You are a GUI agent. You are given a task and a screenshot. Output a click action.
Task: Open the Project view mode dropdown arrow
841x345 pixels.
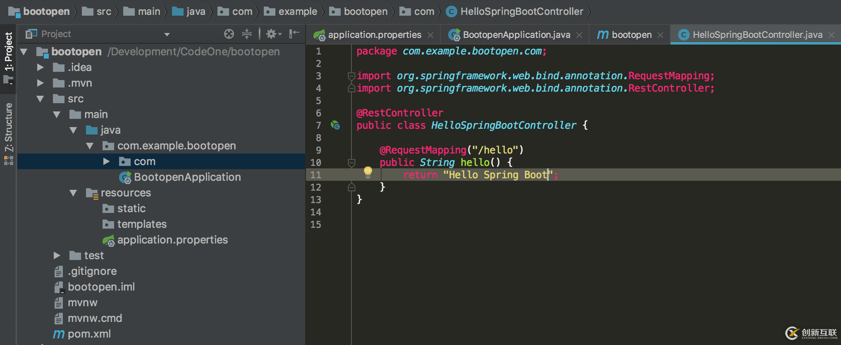pyautogui.click(x=167, y=34)
